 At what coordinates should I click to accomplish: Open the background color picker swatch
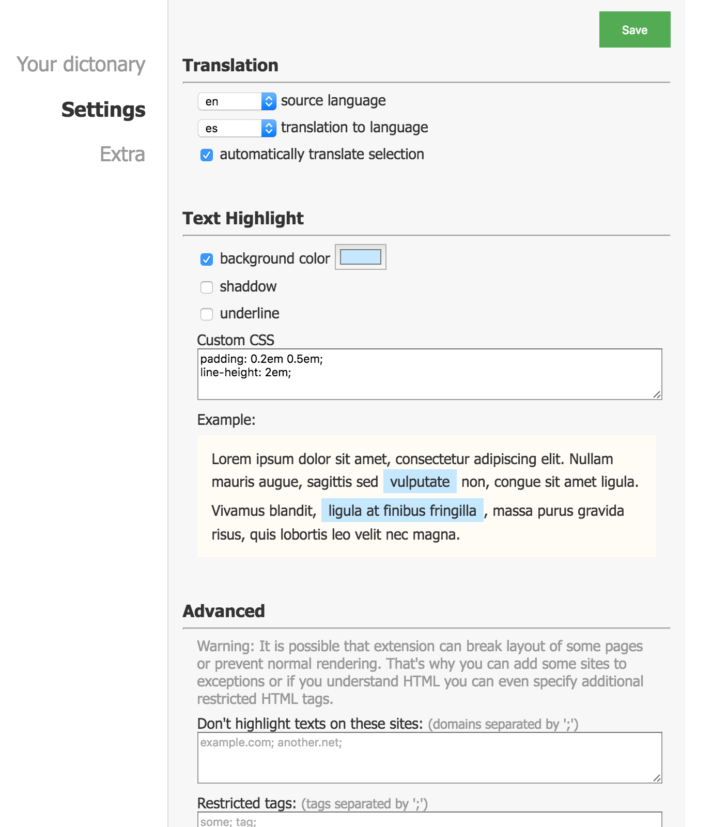click(361, 257)
